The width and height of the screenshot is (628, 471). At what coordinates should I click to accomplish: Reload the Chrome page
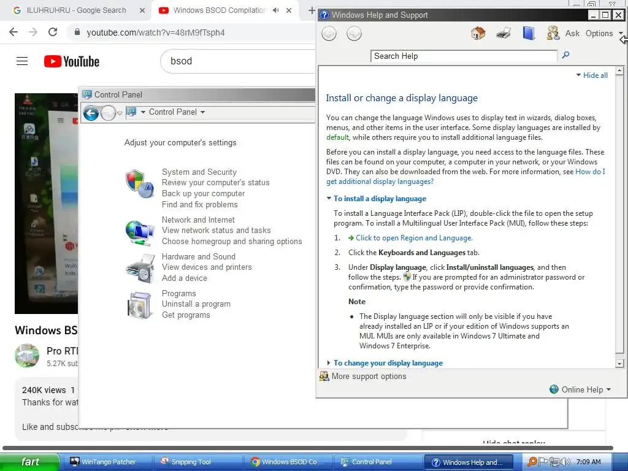(x=53, y=32)
